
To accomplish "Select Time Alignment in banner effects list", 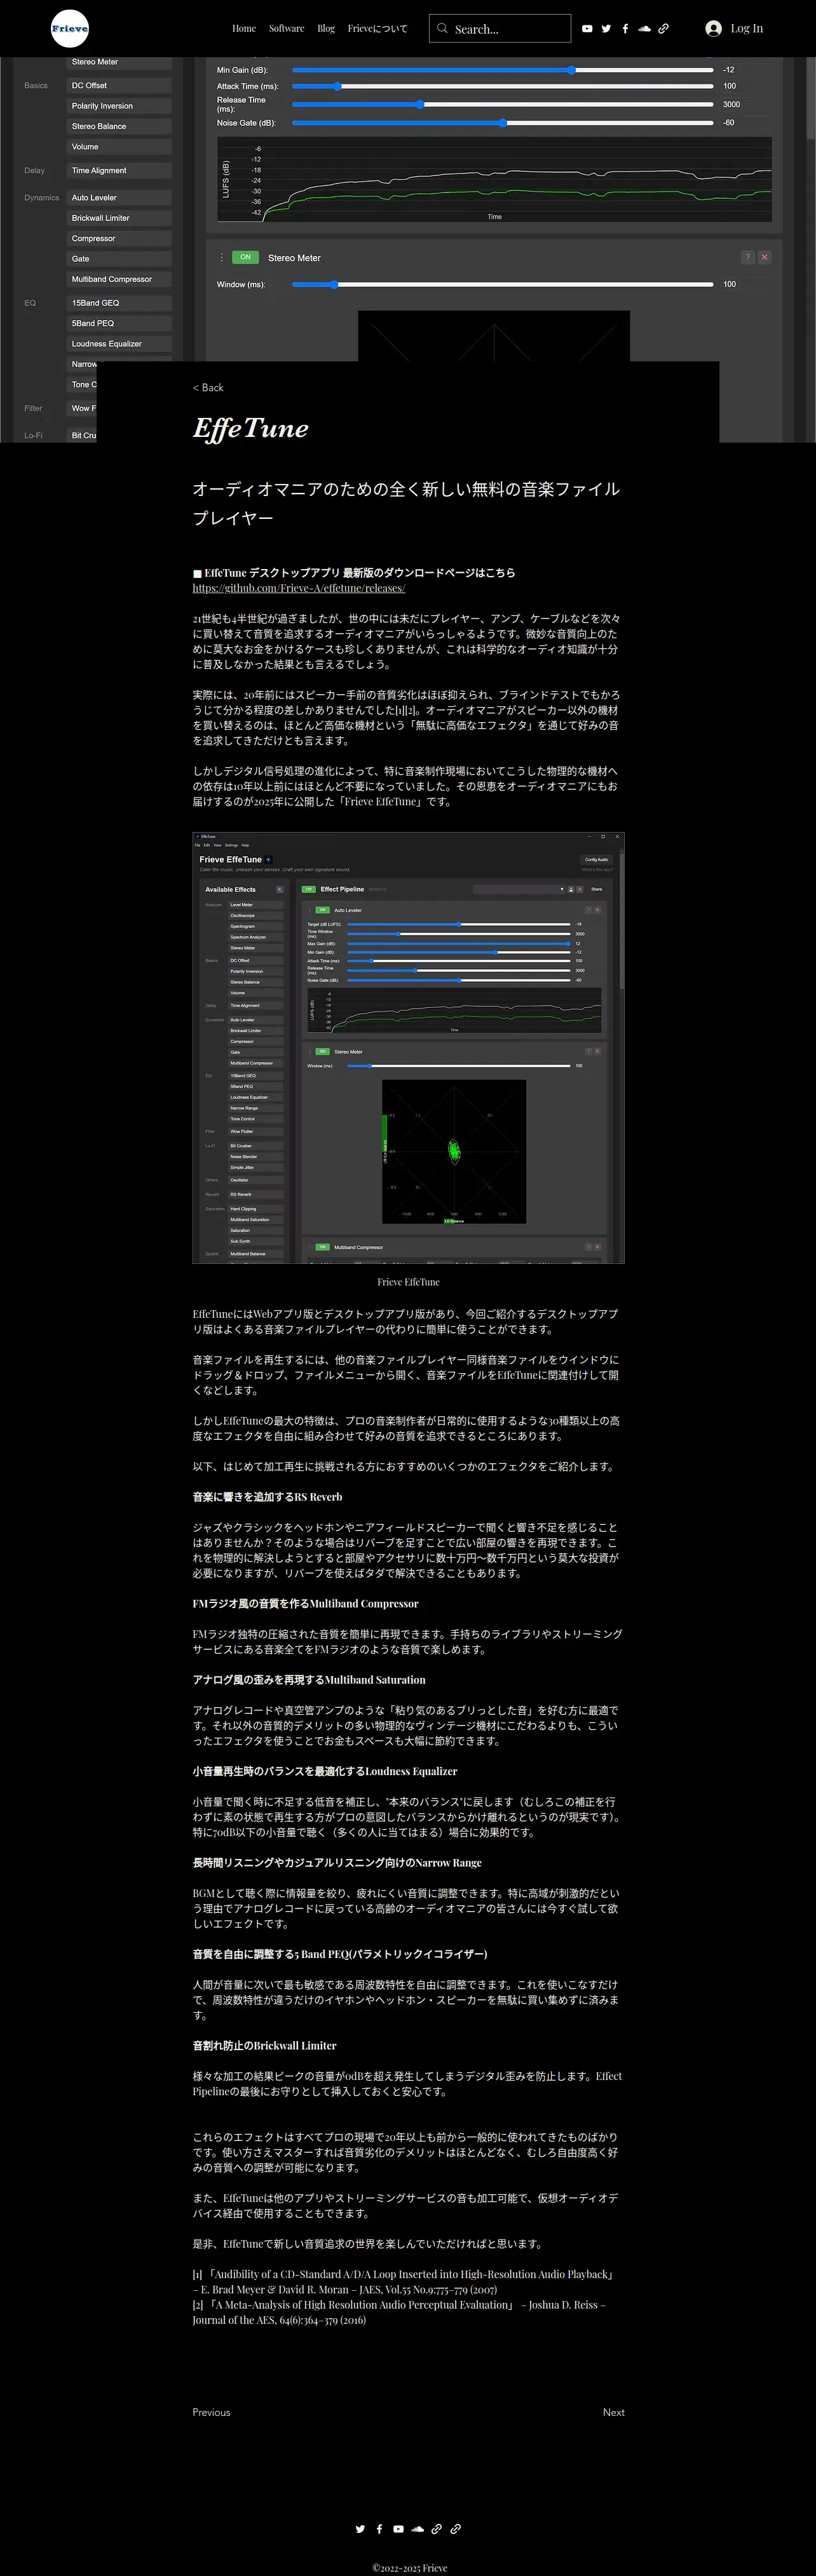I will coord(119,171).
